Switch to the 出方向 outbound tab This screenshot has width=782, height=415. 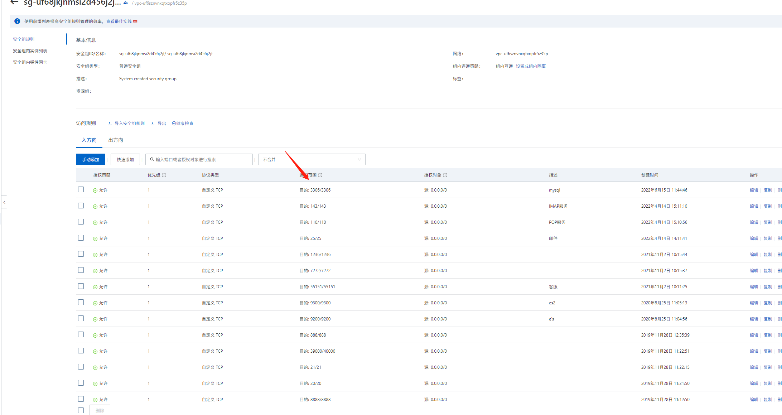click(116, 140)
